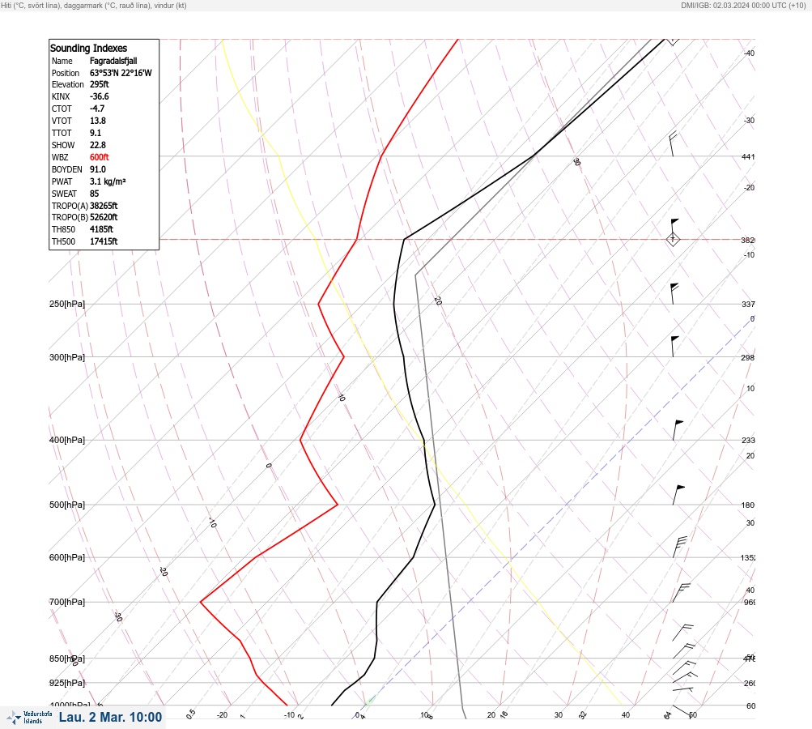Click the '400[hPa]' pressure label
The width and height of the screenshot is (812, 729).
[67, 440]
